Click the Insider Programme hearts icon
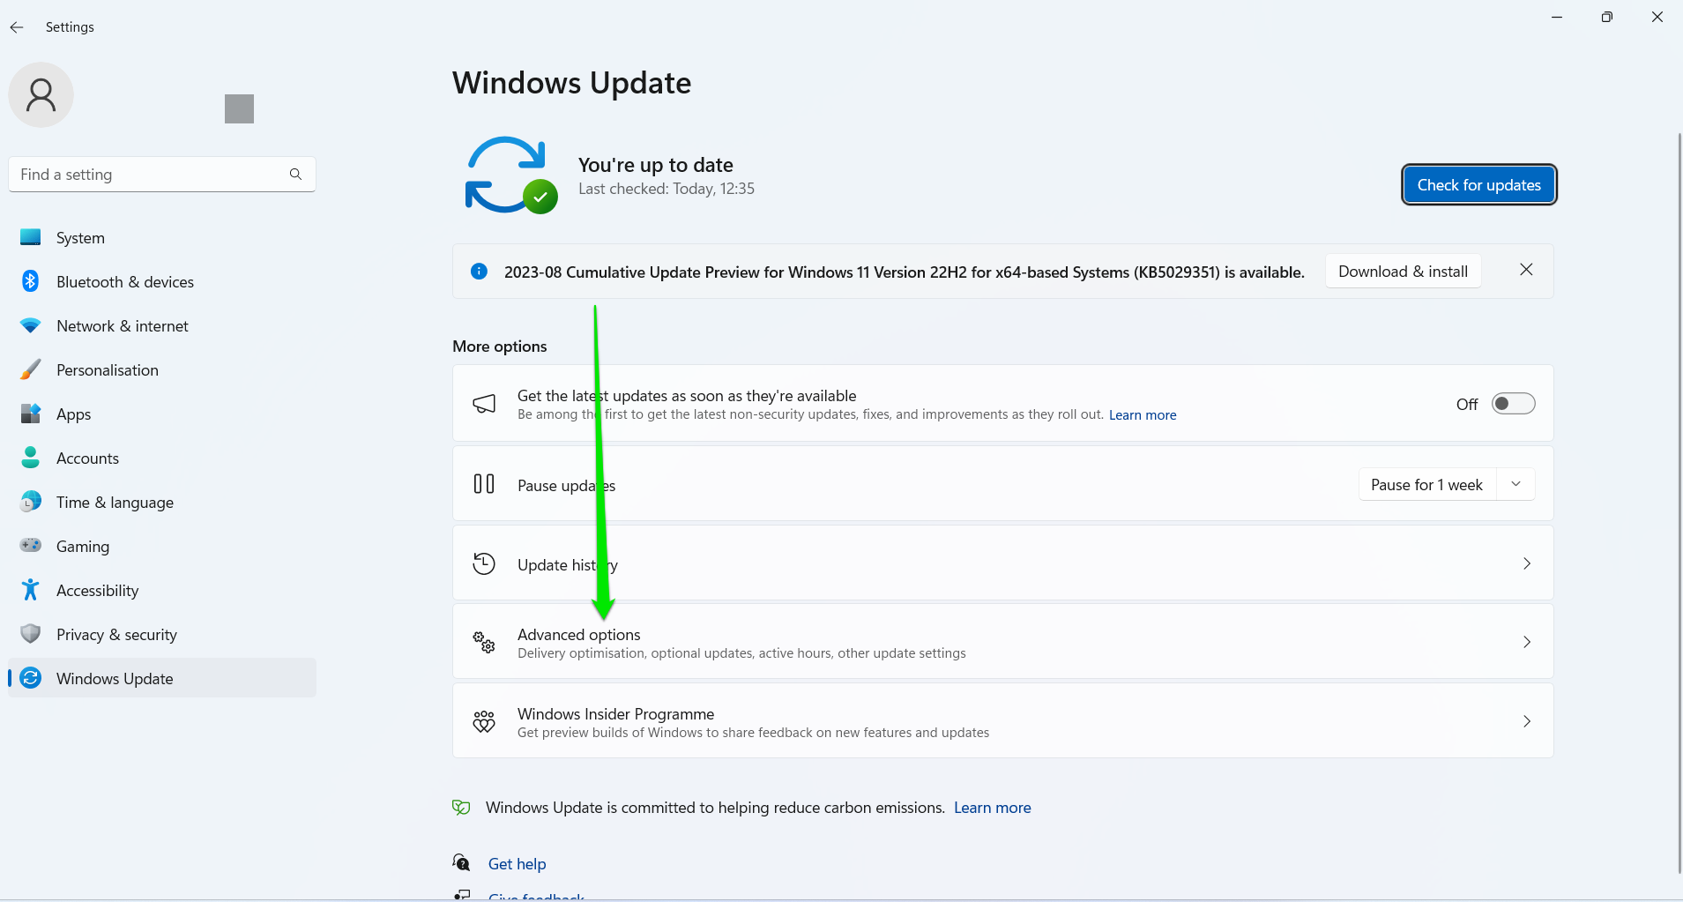The width and height of the screenshot is (1683, 902). coord(484,721)
